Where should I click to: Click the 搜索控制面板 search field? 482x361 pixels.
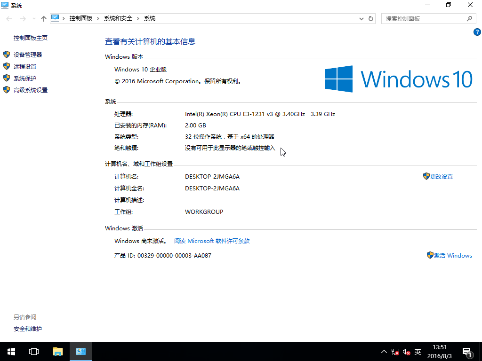coord(424,19)
